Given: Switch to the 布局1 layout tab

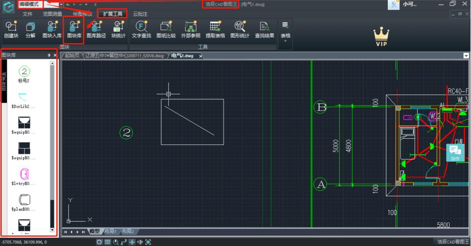Looking at the screenshot, I should (x=111, y=231).
